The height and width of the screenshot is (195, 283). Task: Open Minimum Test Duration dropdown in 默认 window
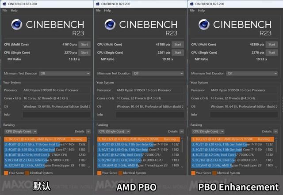click(x=65, y=74)
